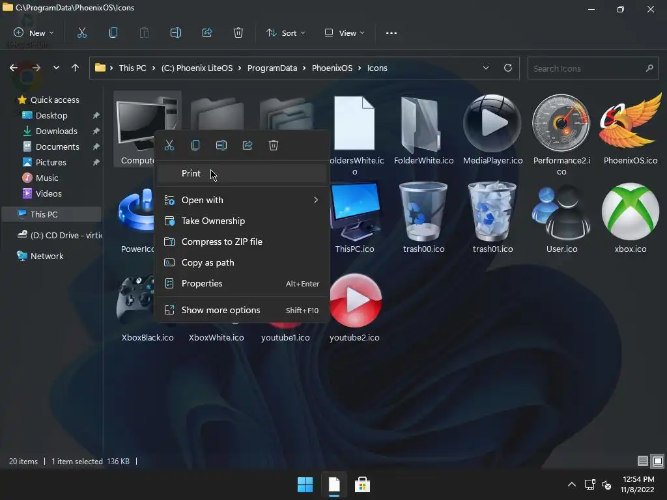Open Desktop in the sidebar
Viewport: 667px width, 500px height.
click(x=51, y=115)
